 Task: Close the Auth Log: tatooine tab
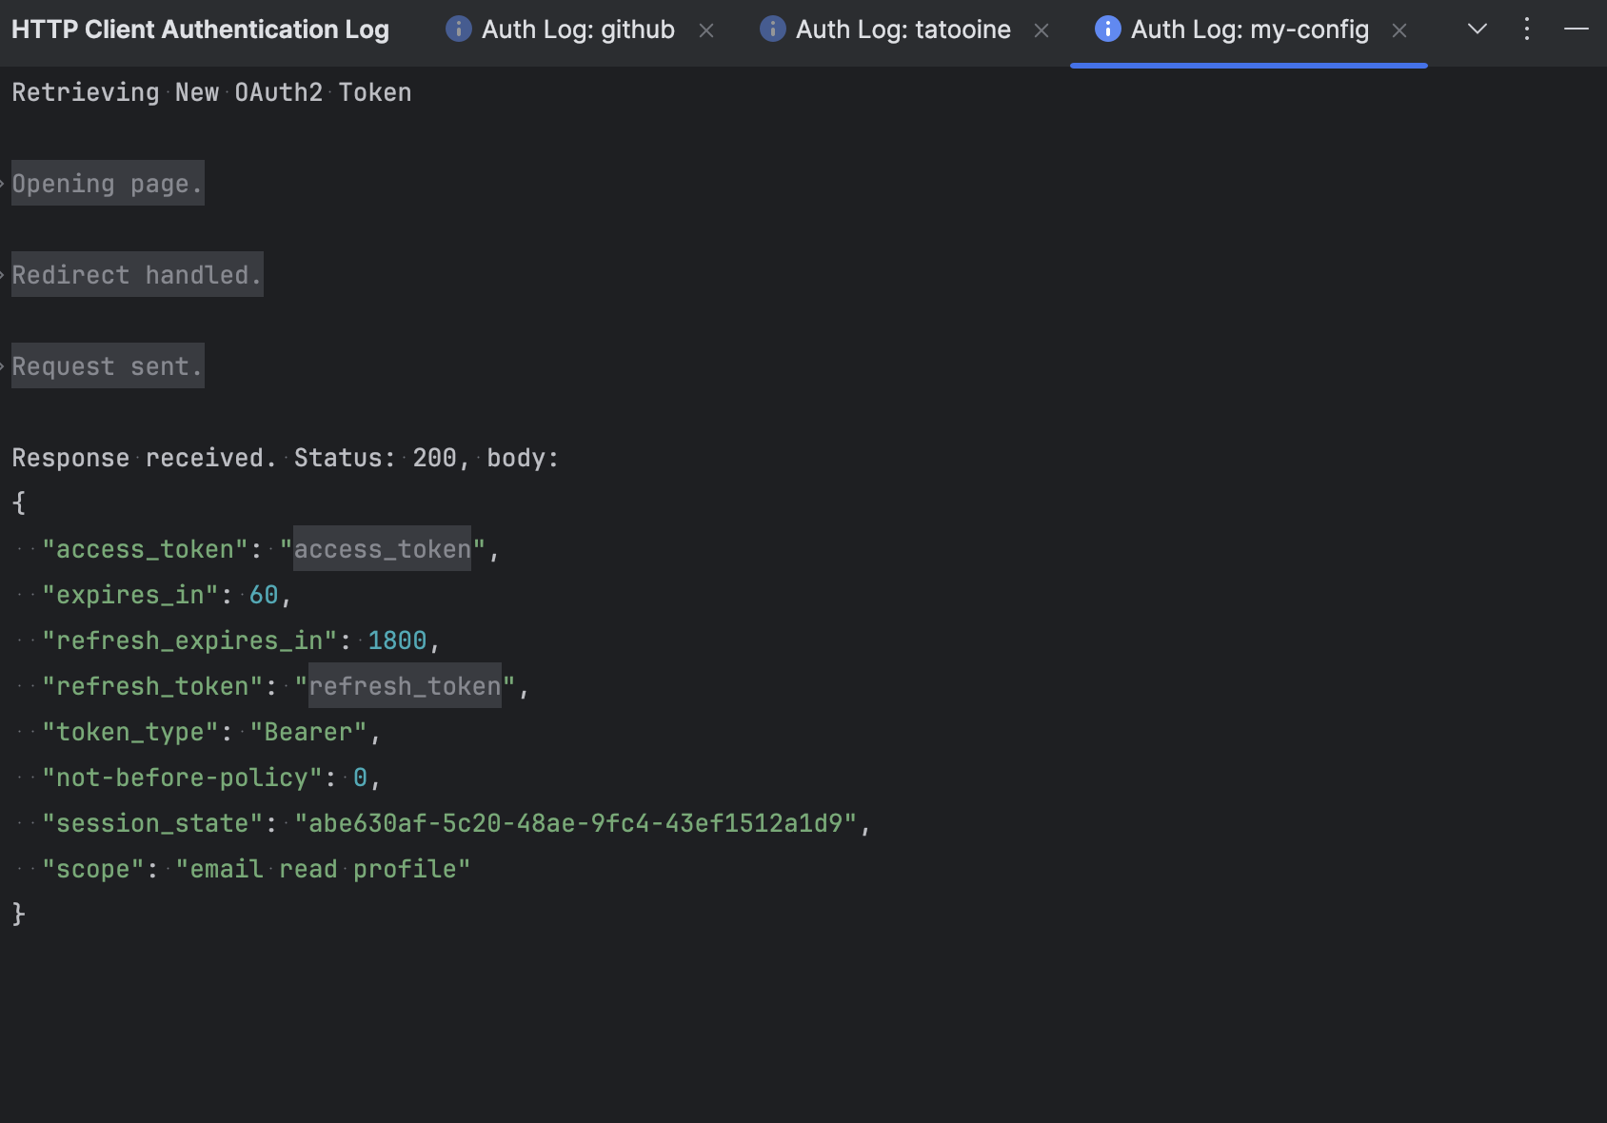point(1042,30)
